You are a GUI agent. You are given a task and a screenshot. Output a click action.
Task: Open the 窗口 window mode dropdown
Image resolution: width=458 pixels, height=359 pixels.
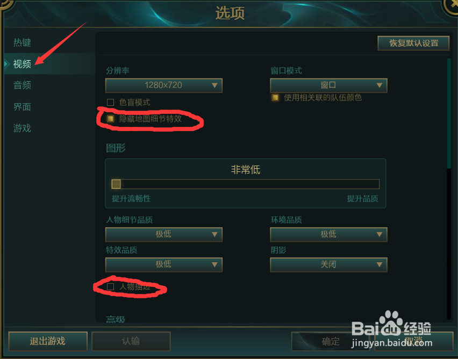pyautogui.click(x=328, y=85)
